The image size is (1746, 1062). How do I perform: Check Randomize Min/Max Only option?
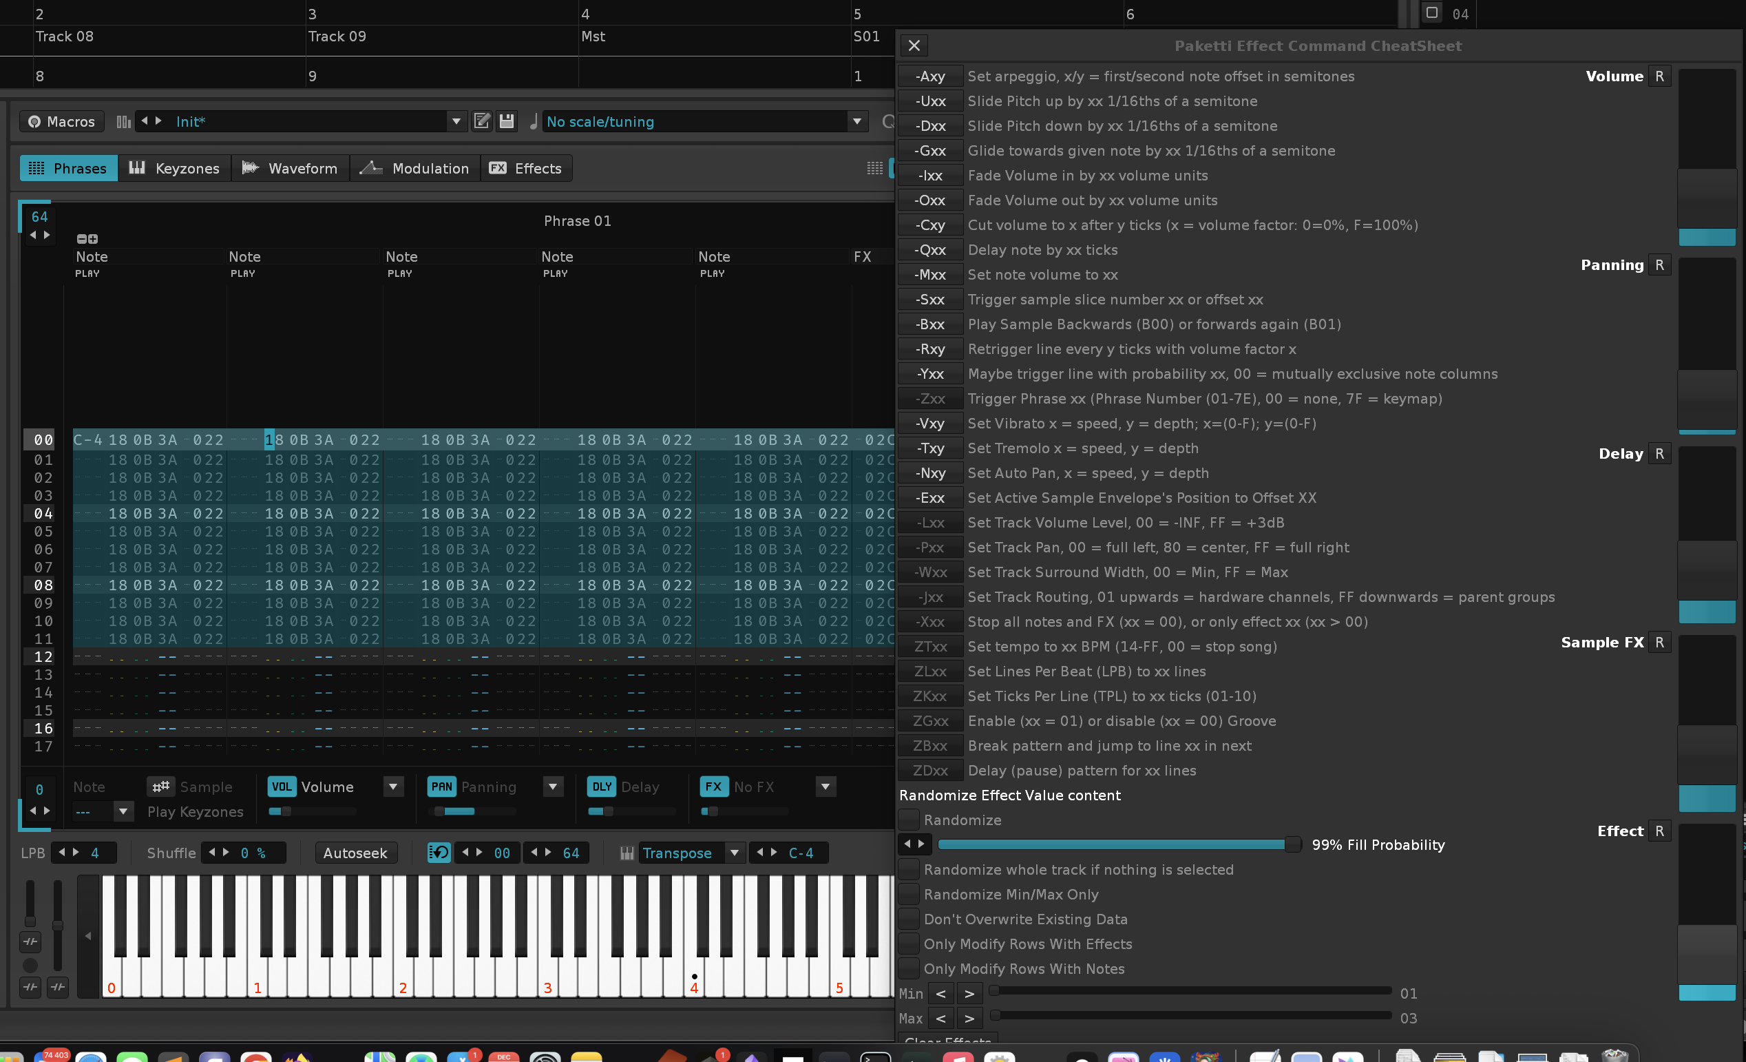908,894
